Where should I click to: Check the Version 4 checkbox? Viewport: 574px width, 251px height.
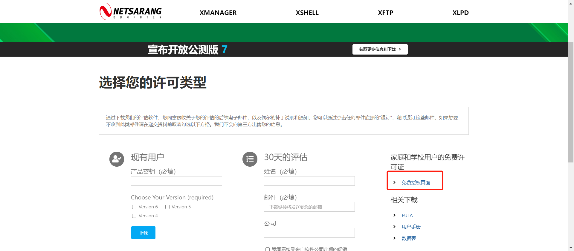tap(134, 216)
